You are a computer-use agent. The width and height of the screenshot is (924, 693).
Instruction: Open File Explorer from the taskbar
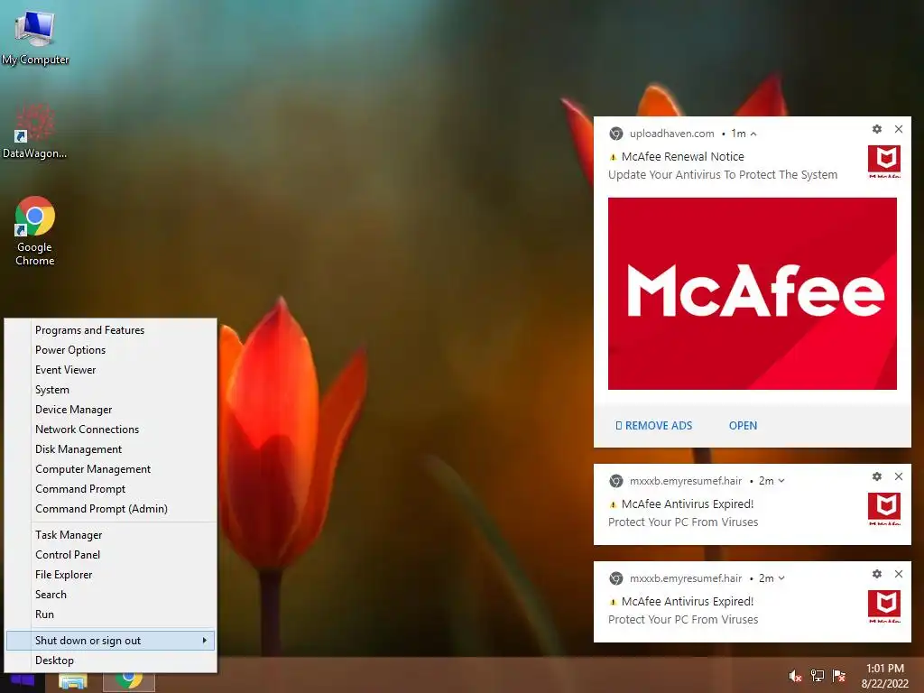point(73,681)
